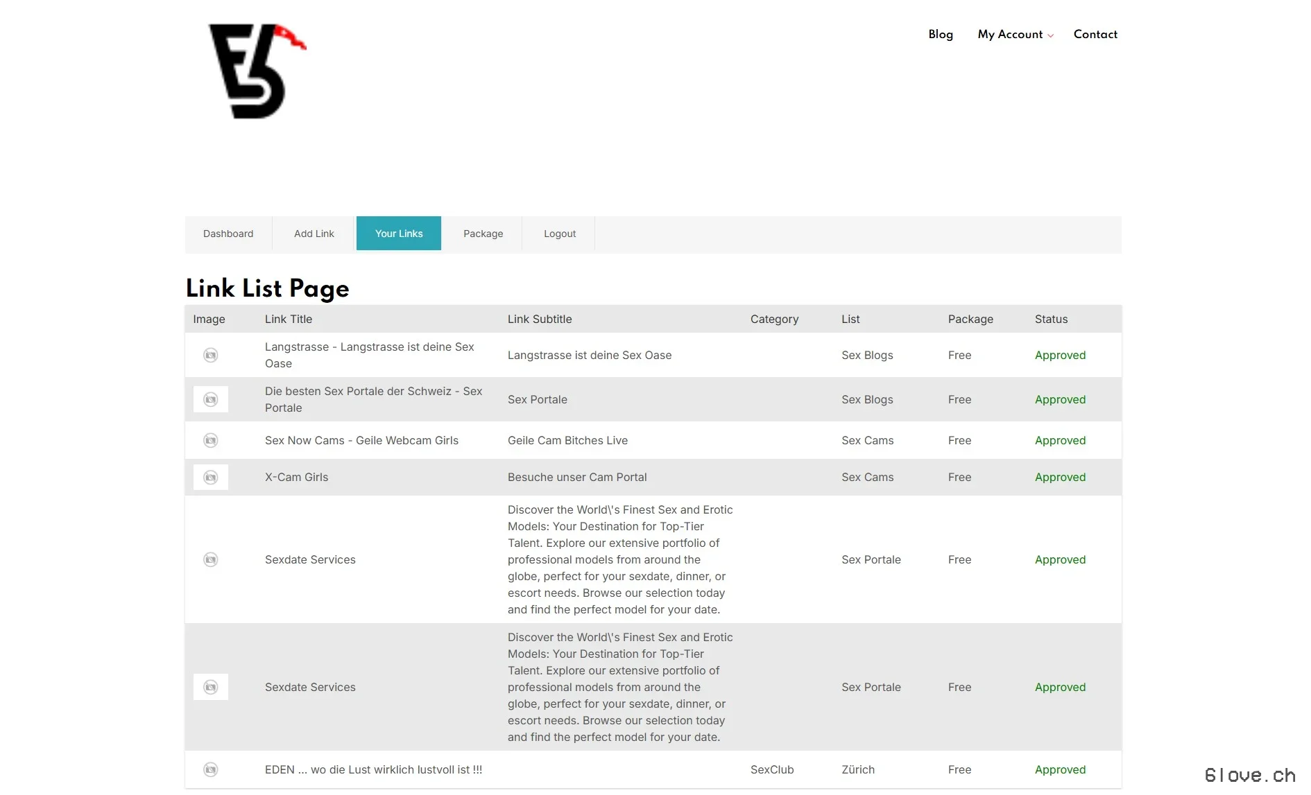
Task: Click the Package column header
Action: coord(970,319)
